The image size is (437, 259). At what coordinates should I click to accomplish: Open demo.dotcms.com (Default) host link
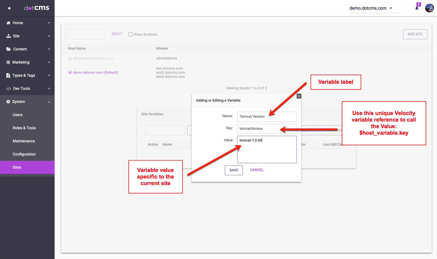coord(95,72)
